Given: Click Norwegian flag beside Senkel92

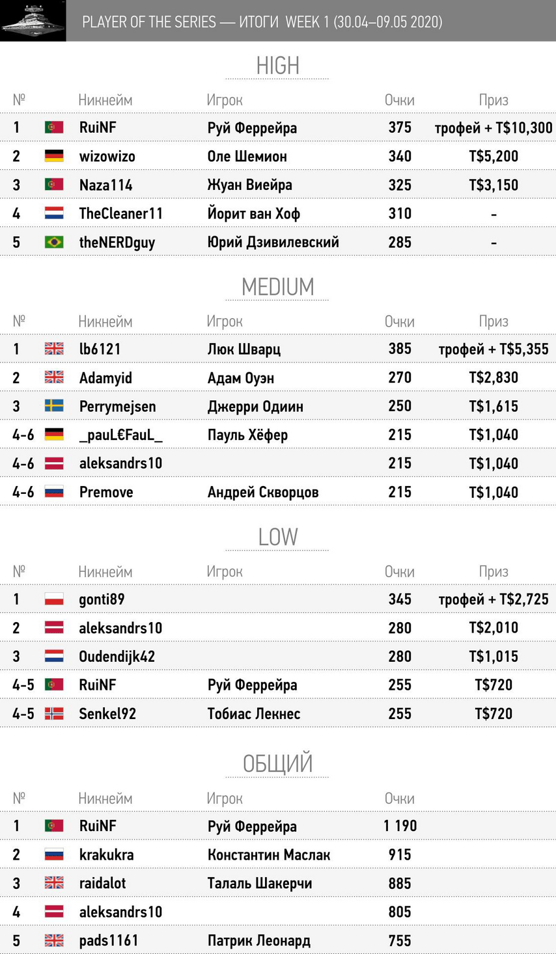Looking at the screenshot, I should (54, 714).
